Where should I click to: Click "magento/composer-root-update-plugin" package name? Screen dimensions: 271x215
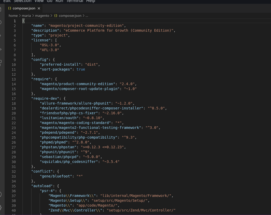pyautogui.click(x=80, y=89)
